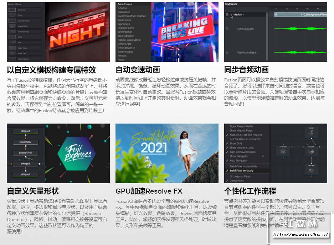The height and width of the screenshot is (245, 334).
Task: Lock the MediaIn1 keyframe track
Action: pyautogui.click(x=227, y=15)
